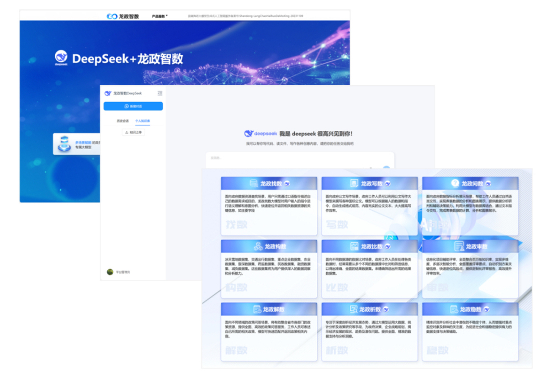Open the 龙政解数 card

(269, 332)
